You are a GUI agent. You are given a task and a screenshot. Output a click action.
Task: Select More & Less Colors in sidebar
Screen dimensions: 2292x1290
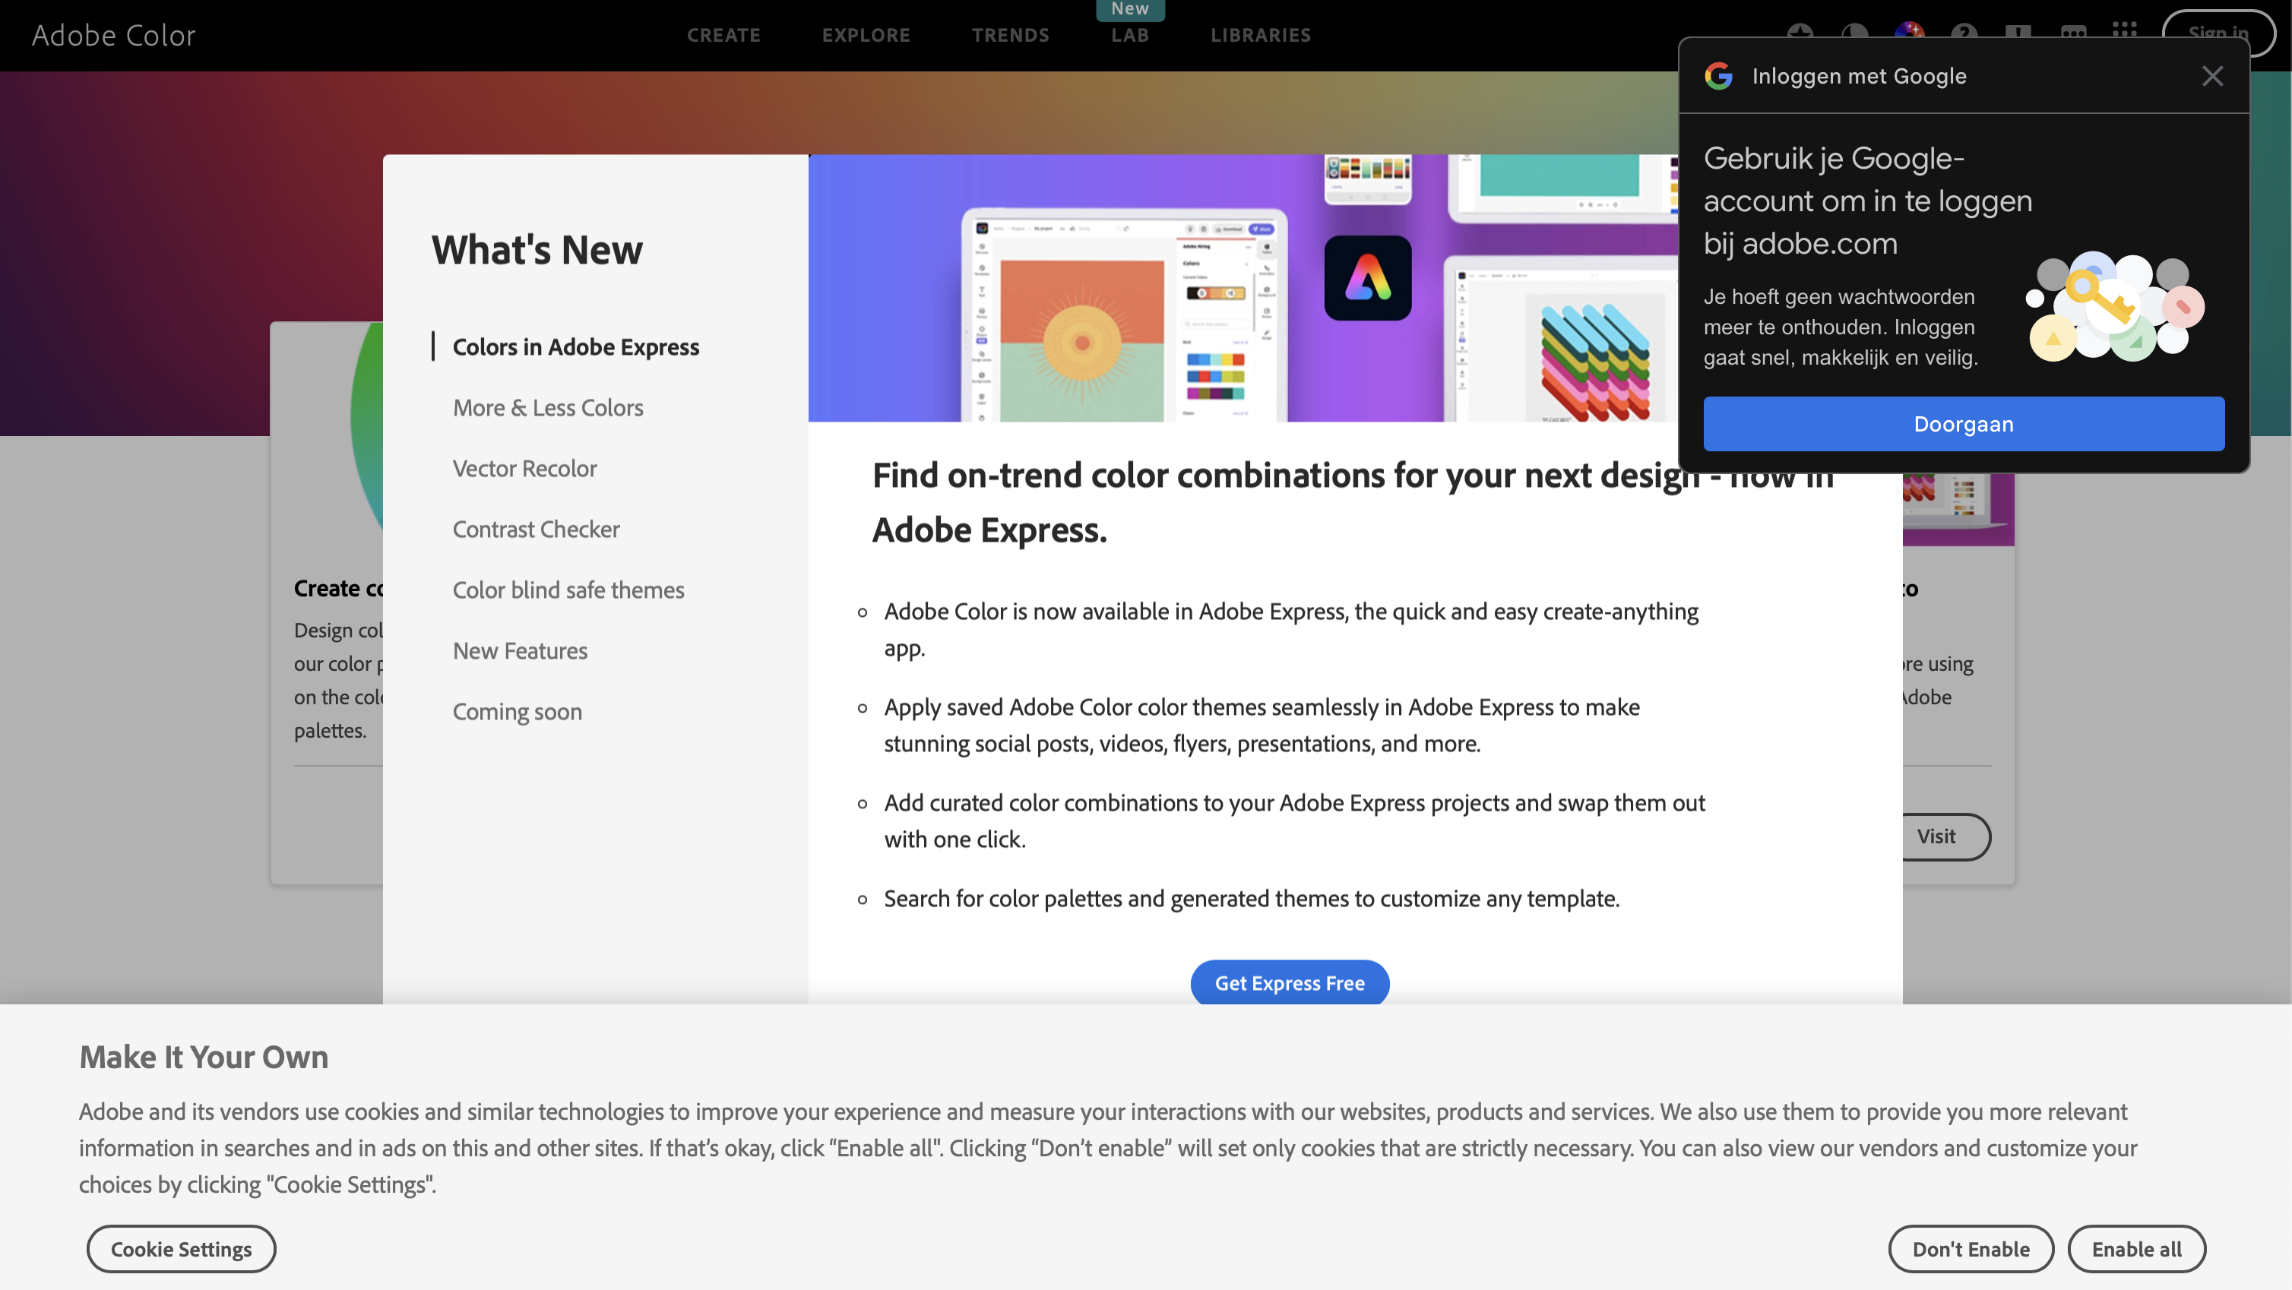pyautogui.click(x=547, y=407)
